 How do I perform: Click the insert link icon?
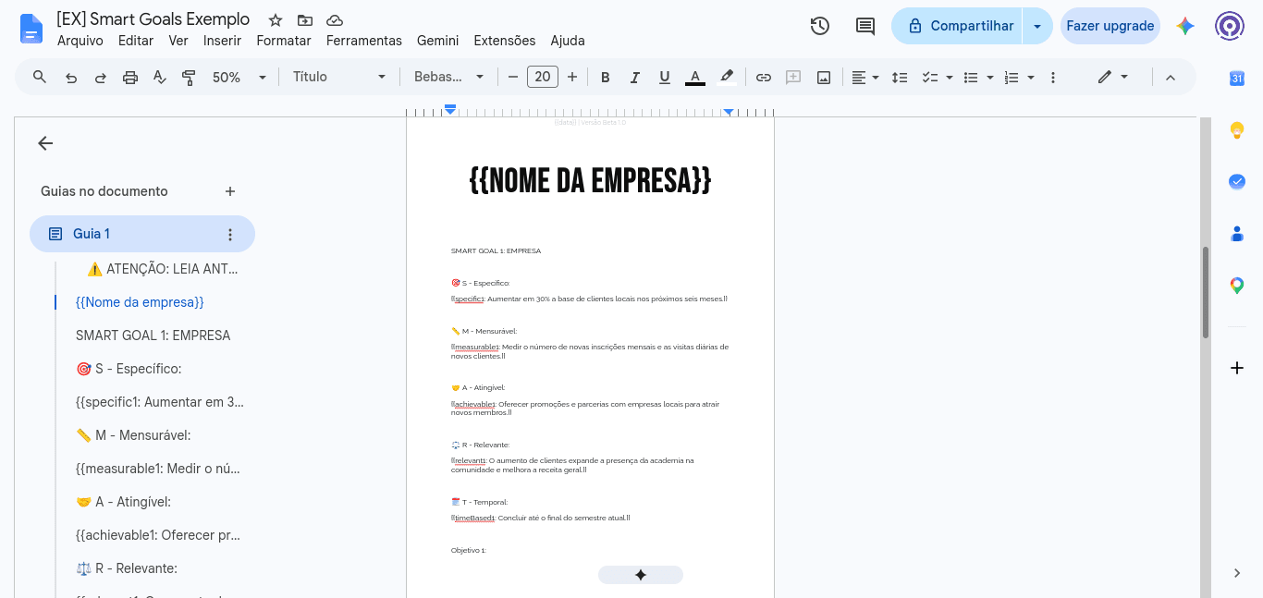764,78
